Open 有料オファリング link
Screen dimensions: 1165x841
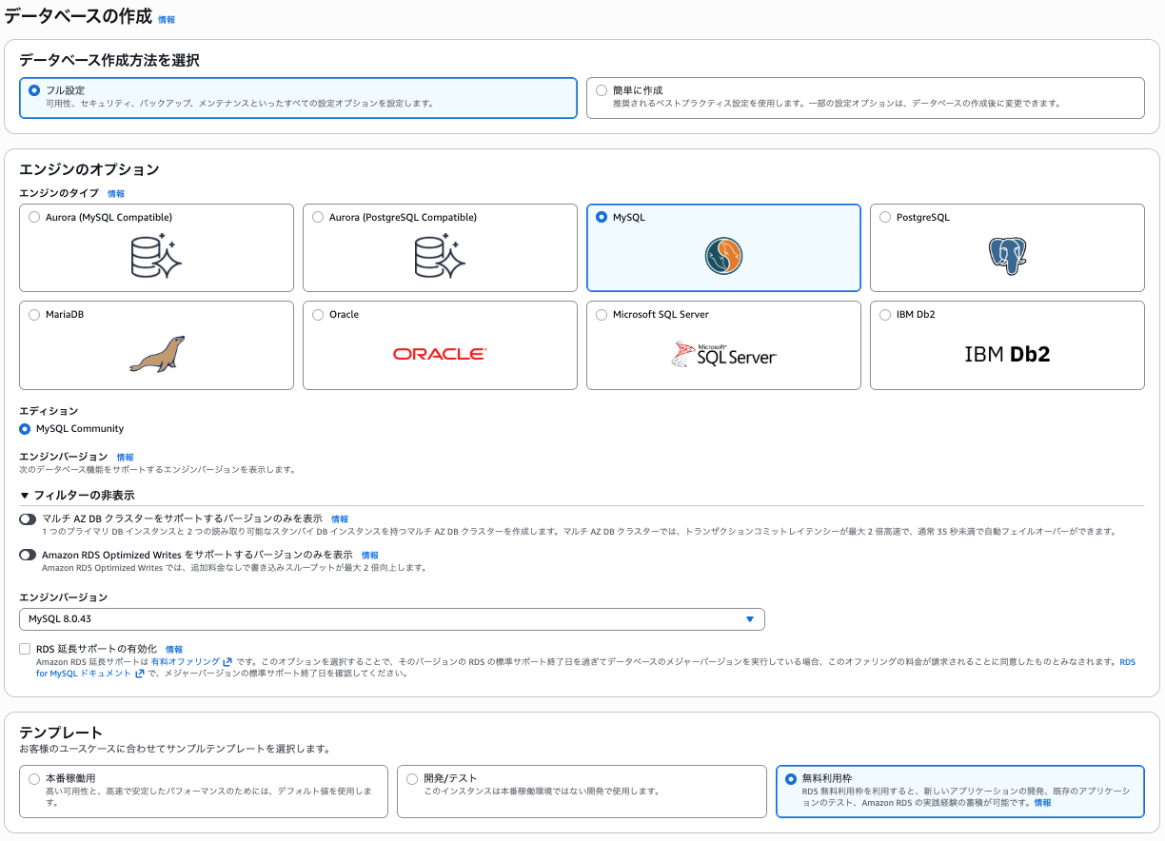click(x=186, y=661)
